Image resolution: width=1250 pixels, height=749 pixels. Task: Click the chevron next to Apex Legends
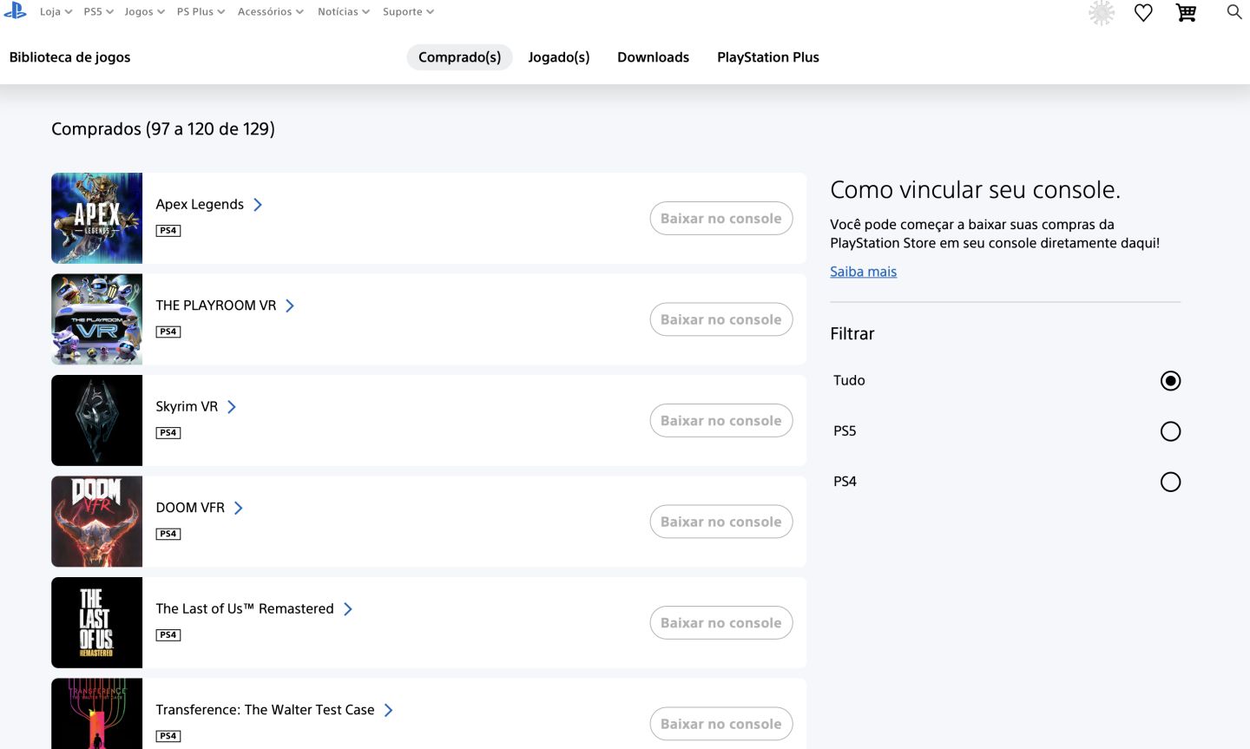[x=258, y=205]
